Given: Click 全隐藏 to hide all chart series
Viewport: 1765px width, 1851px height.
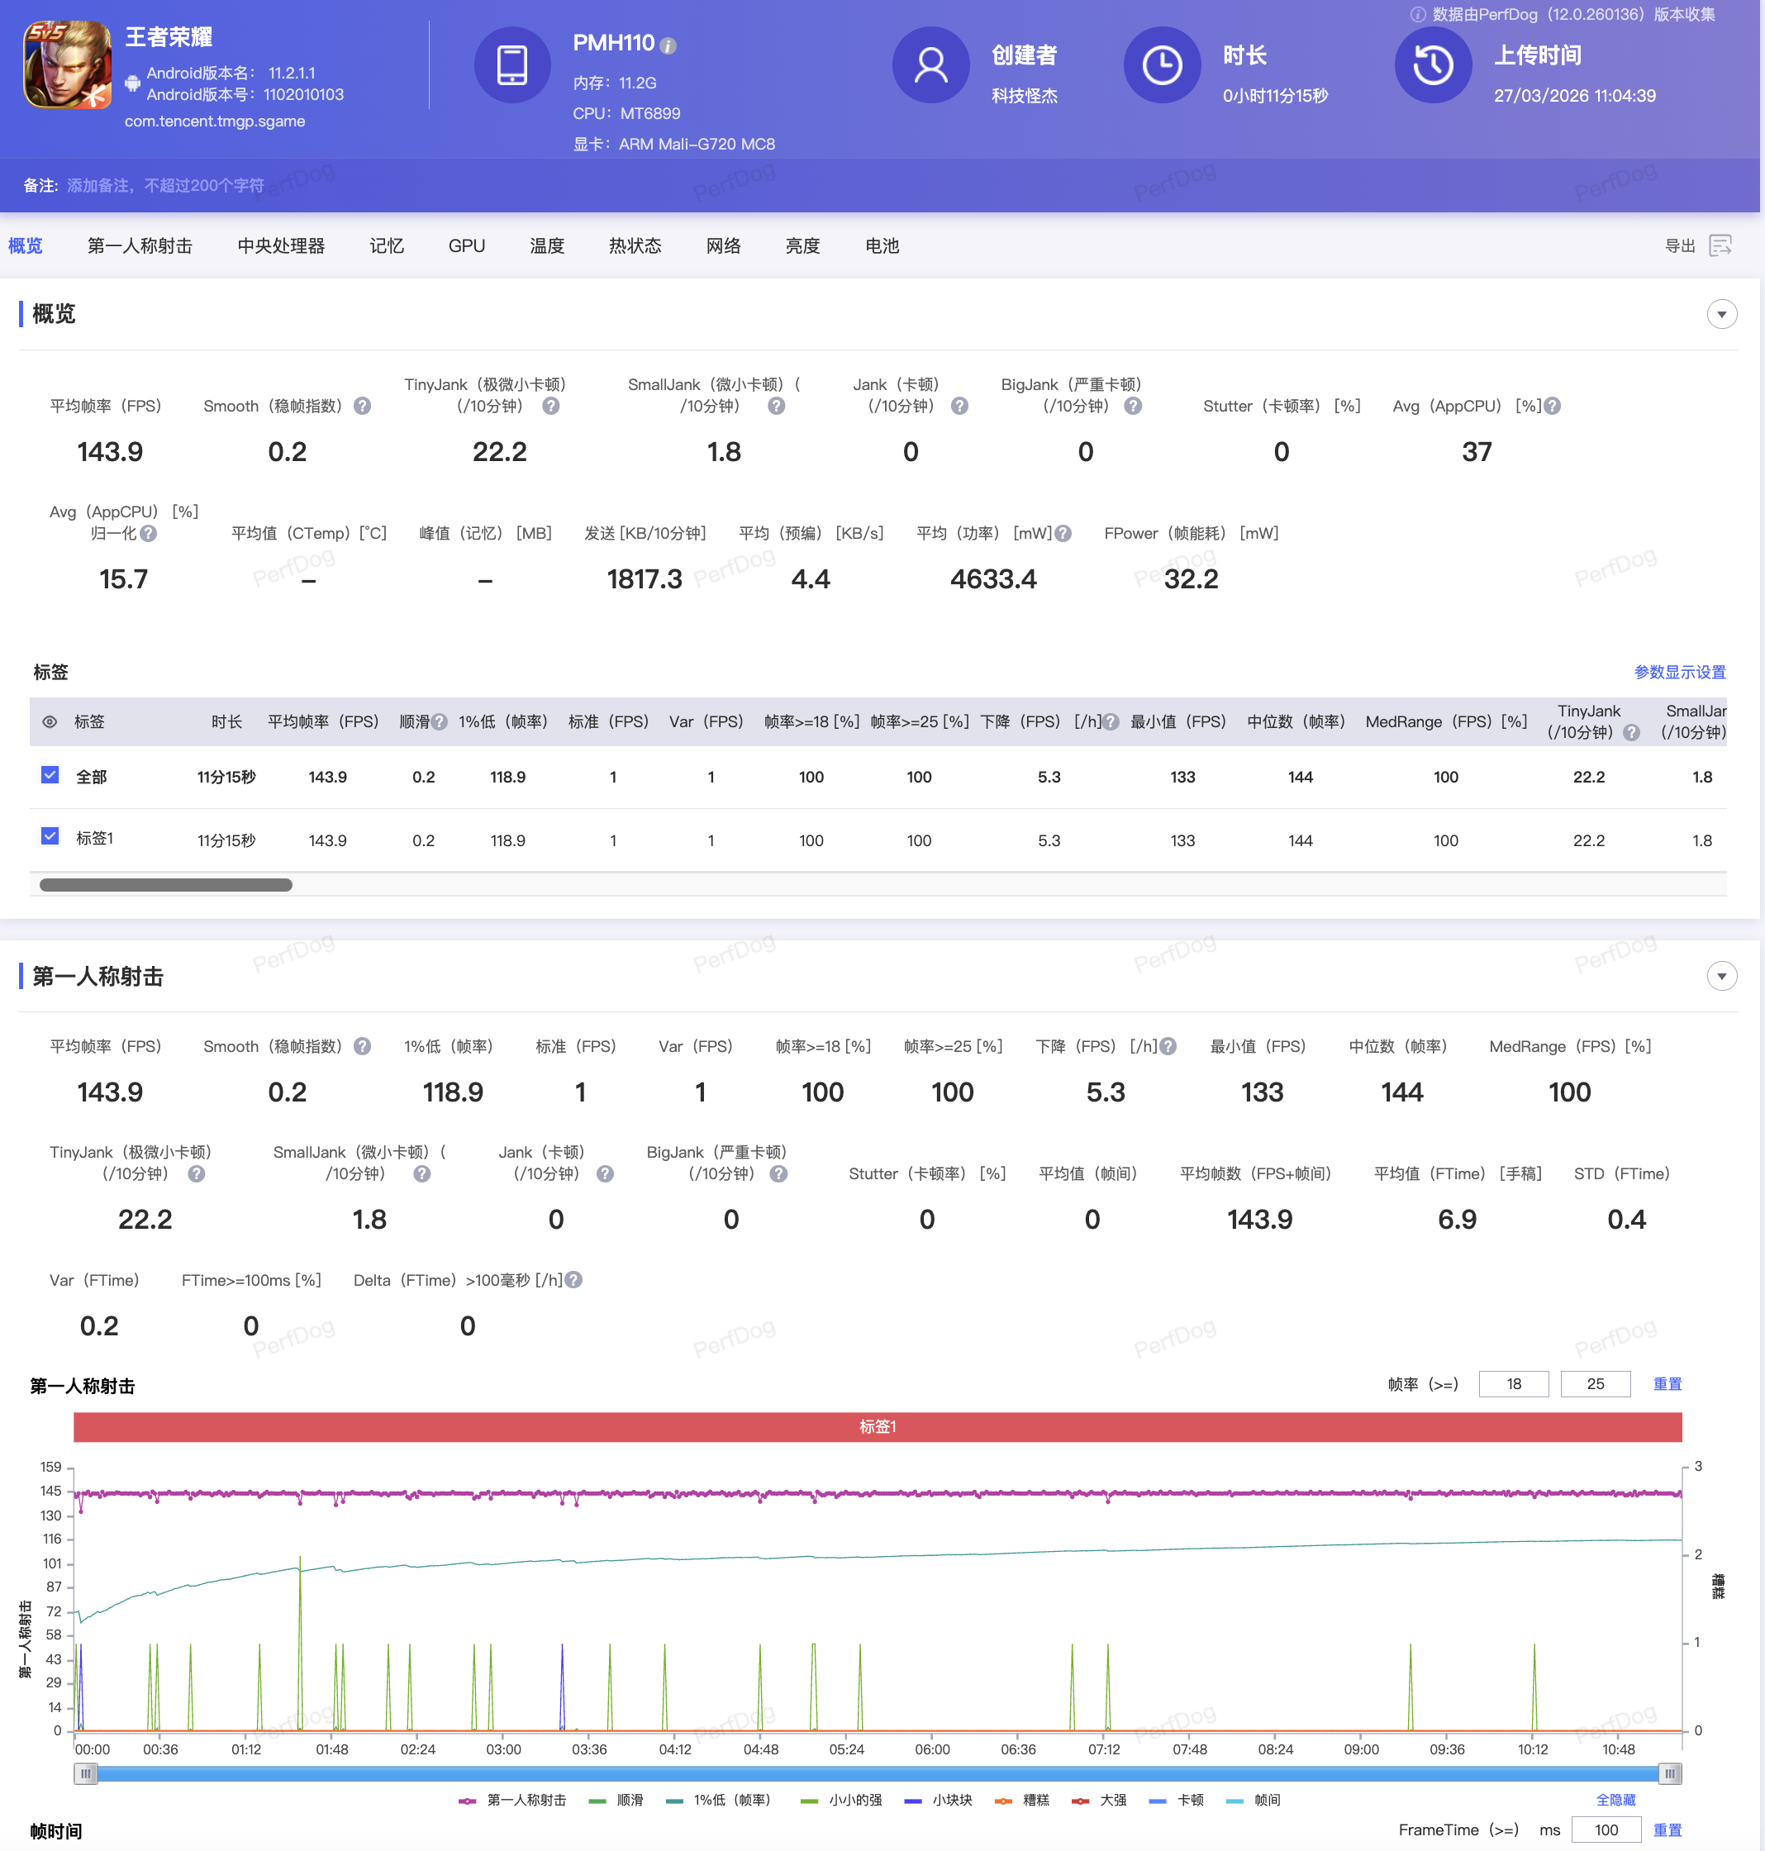Looking at the screenshot, I should pyautogui.click(x=1615, y=1799).
